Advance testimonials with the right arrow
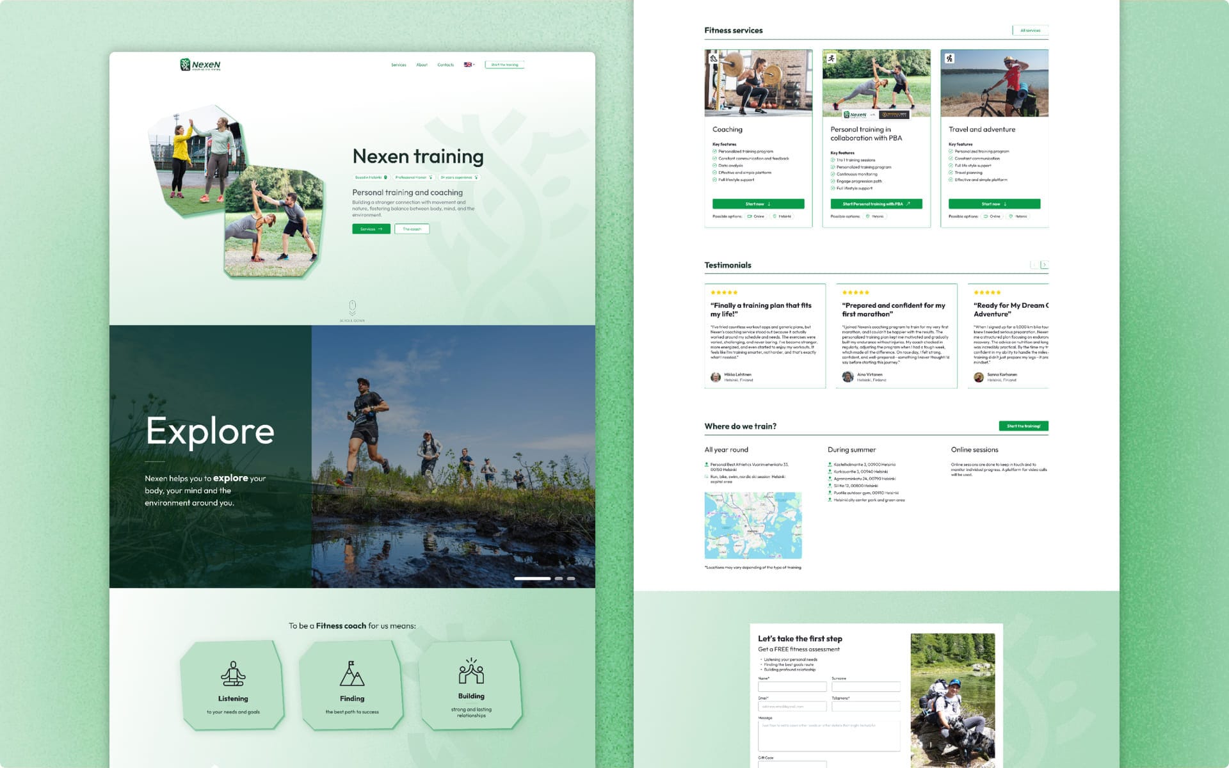Screen dimensions: 1229x768 [1046, 263]
